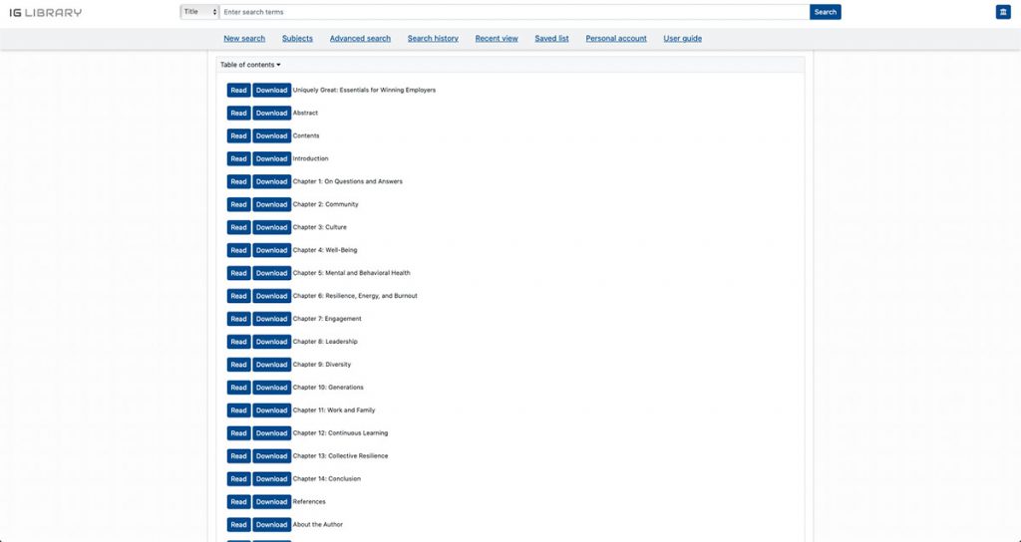Download Chapter 10: Generations
This screenshot has height=542, width=1021.
(x=271, y=388)
